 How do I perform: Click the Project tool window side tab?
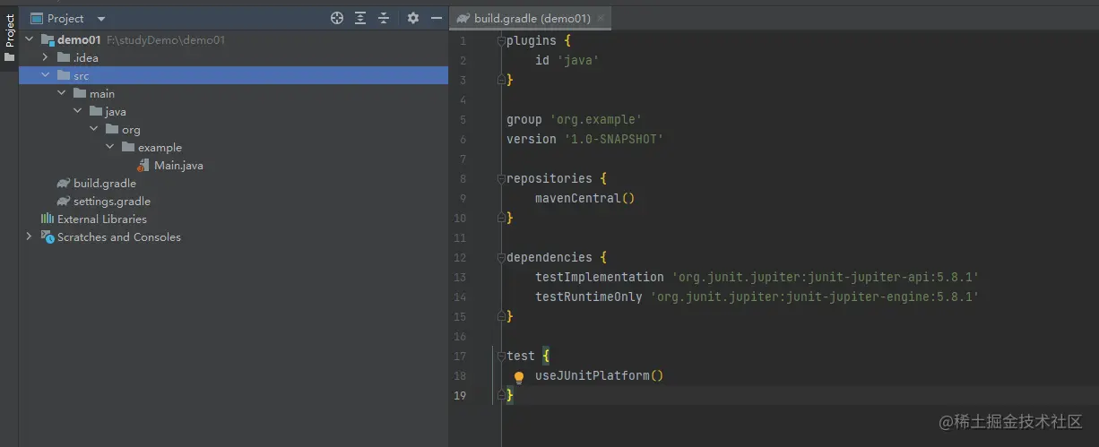9,38
